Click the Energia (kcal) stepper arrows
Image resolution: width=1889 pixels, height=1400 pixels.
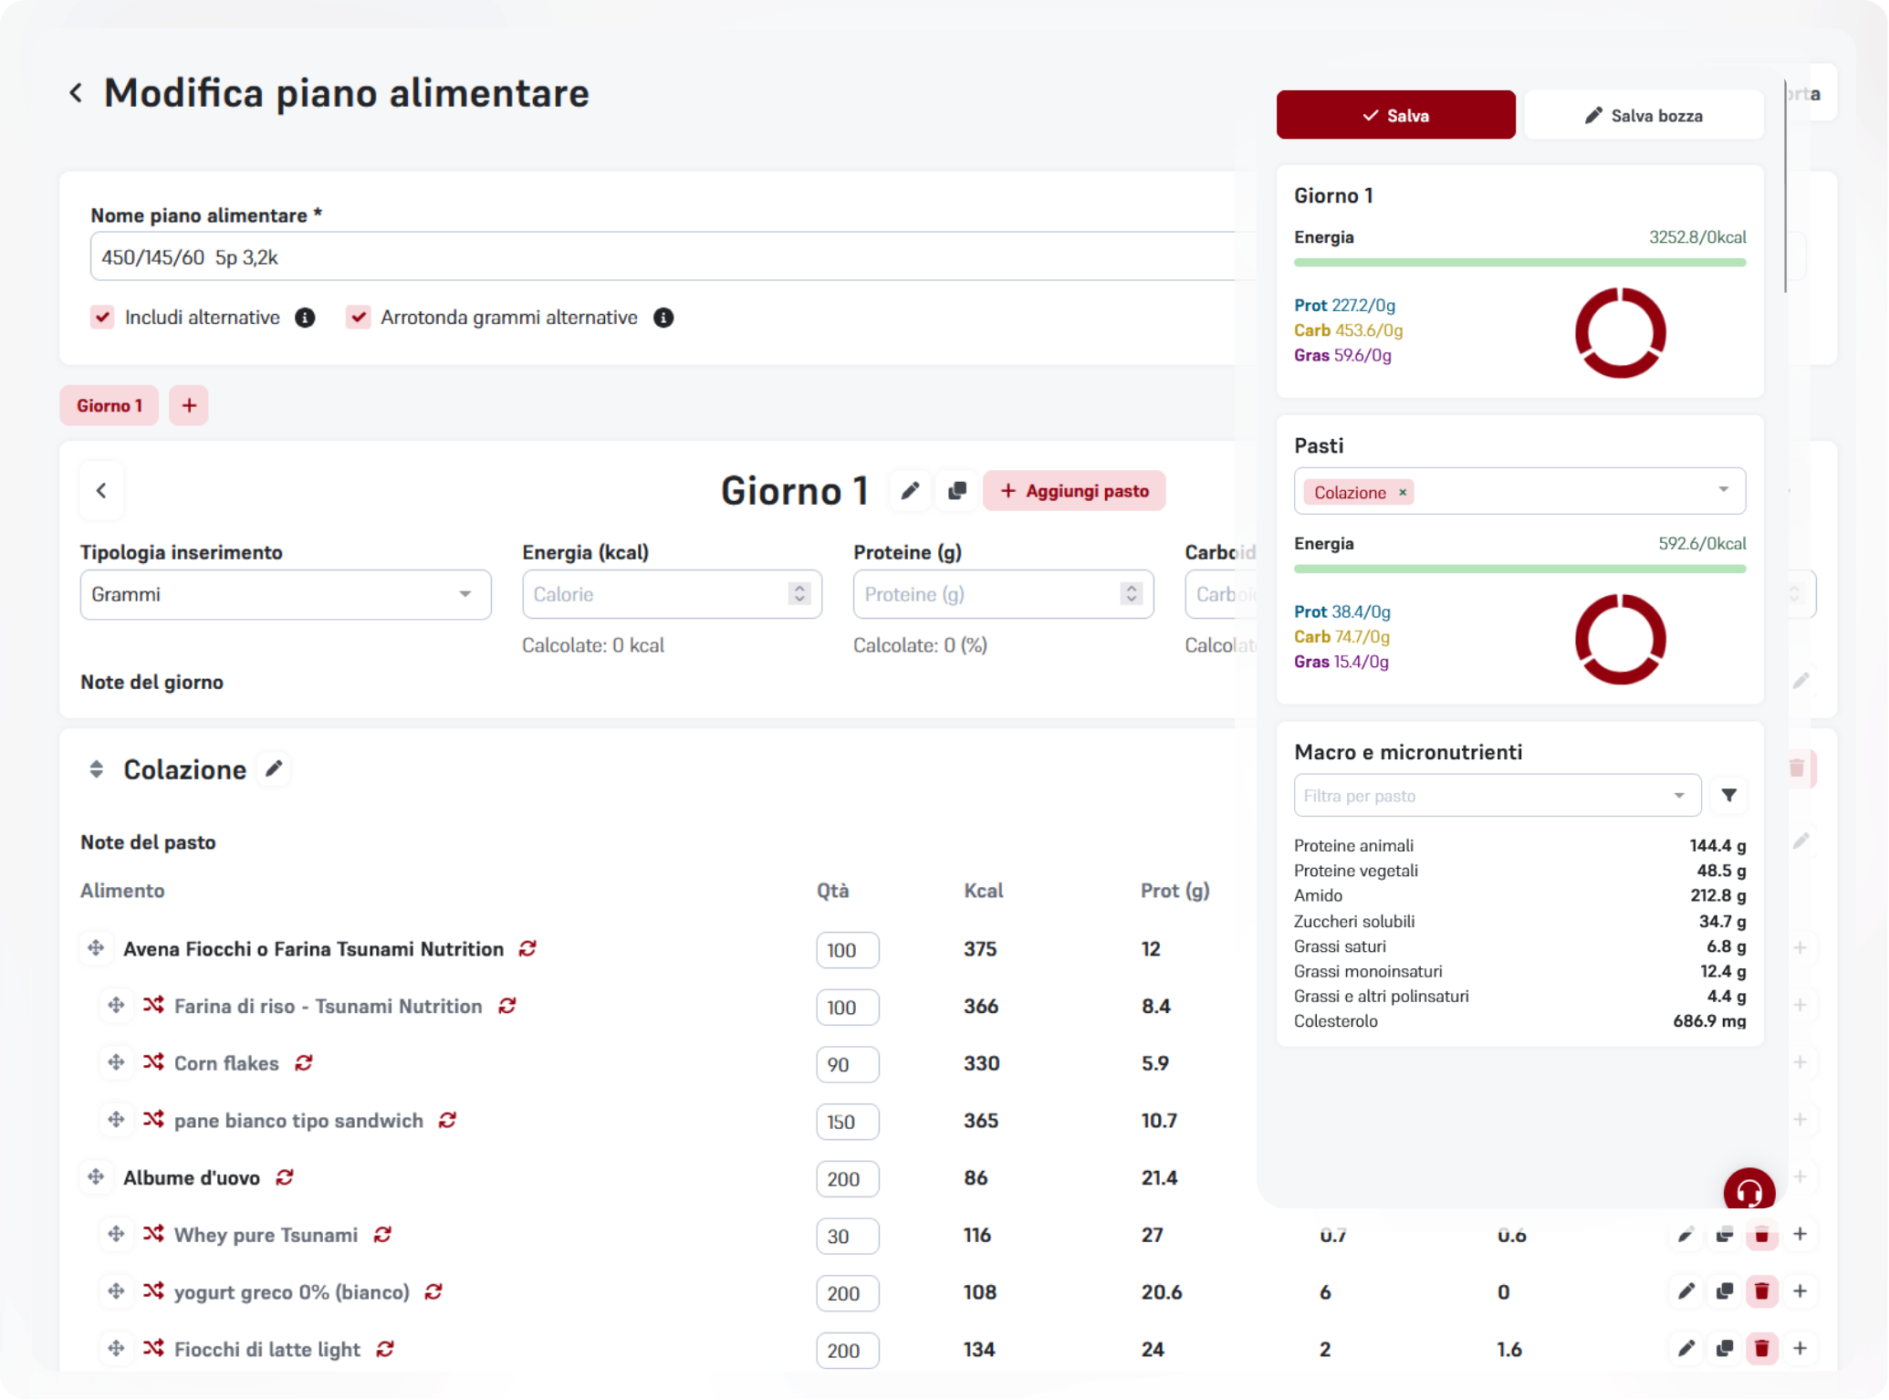coord(799,594)
